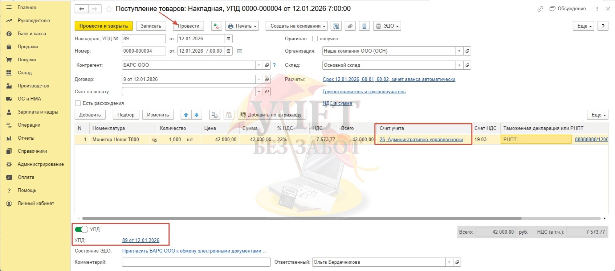Click the Провести и закрыть button
This screenshot has width=615, height=271.
click(x=103, y=26)
